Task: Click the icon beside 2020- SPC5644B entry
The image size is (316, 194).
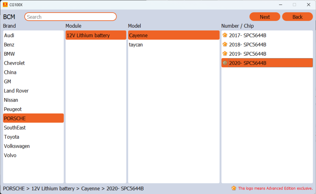Action: (225, 63)
